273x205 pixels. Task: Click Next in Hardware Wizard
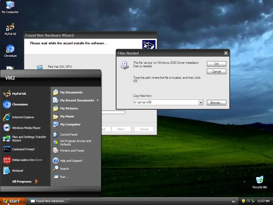click(x=121, y=129)
